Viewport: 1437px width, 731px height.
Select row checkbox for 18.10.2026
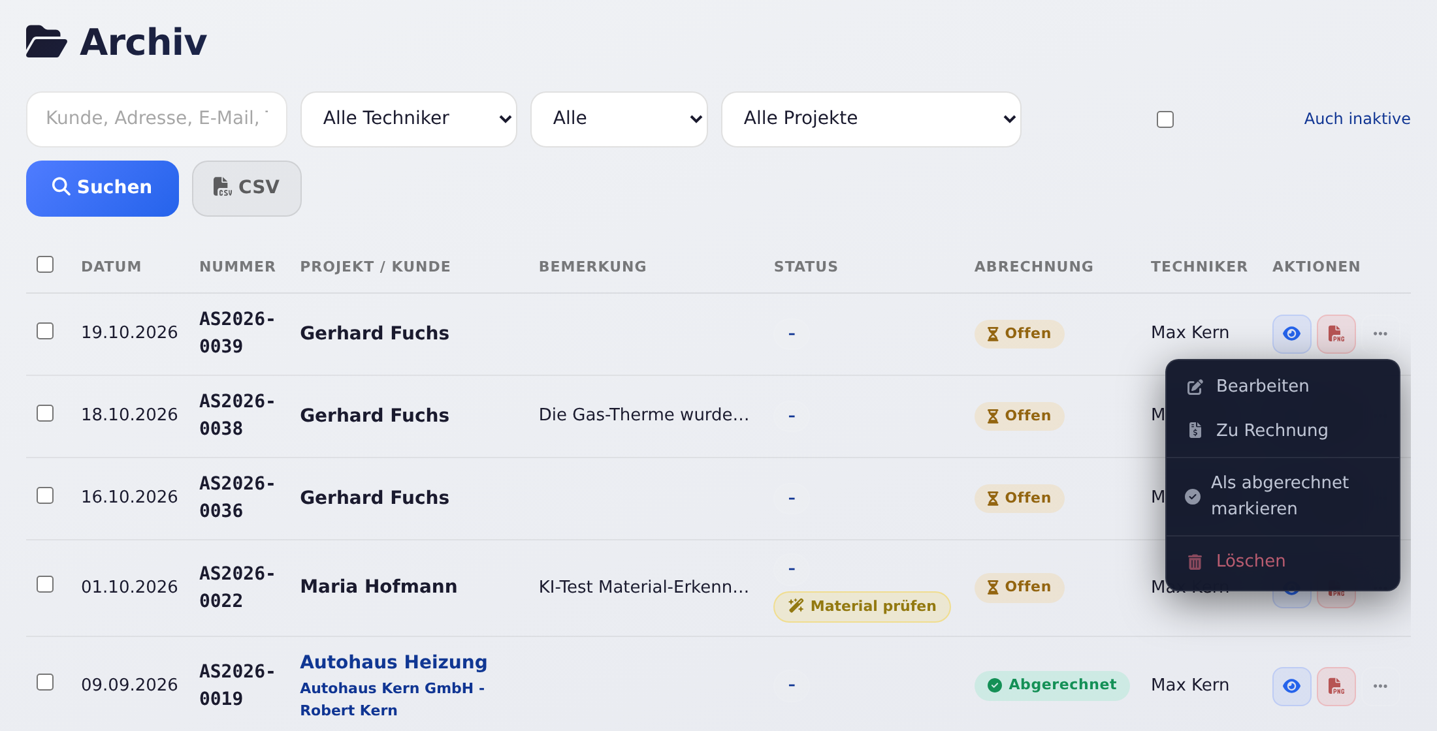pyautogui.click(x=45, y=413)
